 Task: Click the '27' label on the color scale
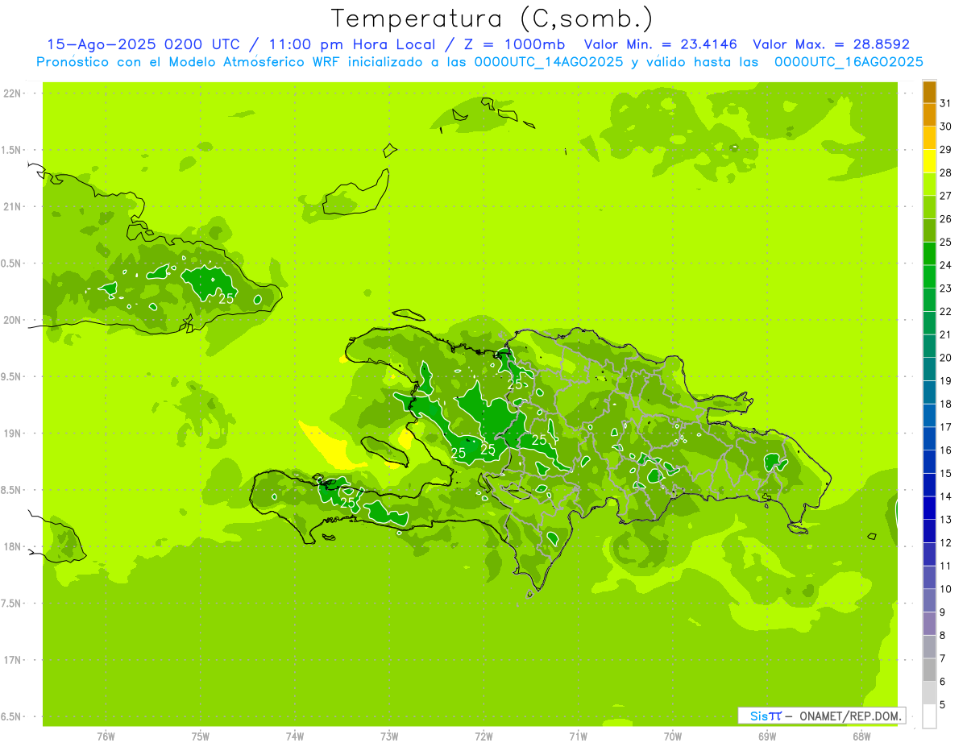(x=946, y=196)
